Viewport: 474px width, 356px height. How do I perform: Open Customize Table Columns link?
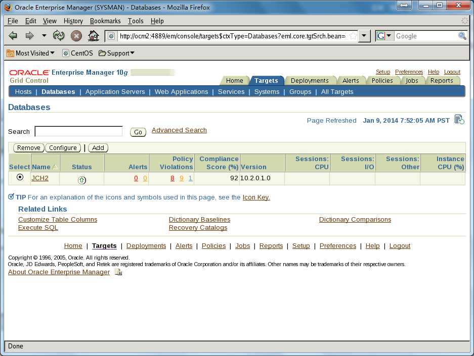(58, 219)
